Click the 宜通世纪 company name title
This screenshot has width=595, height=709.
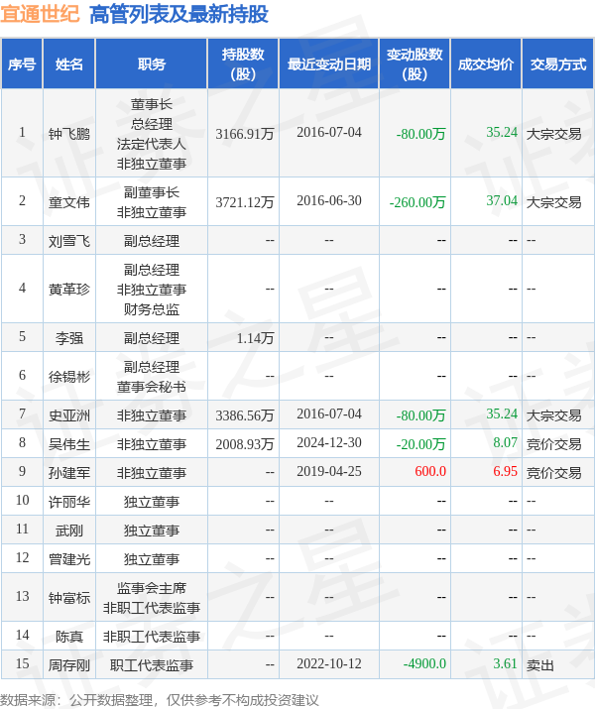pyautogui.click(x=41, y=14)
